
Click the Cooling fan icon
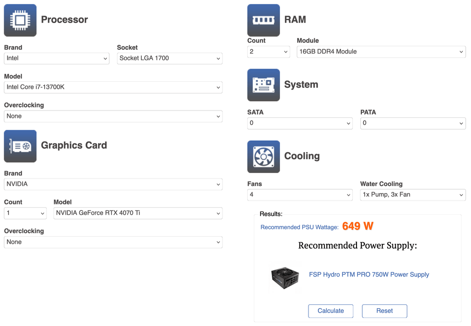click(263, 156)
